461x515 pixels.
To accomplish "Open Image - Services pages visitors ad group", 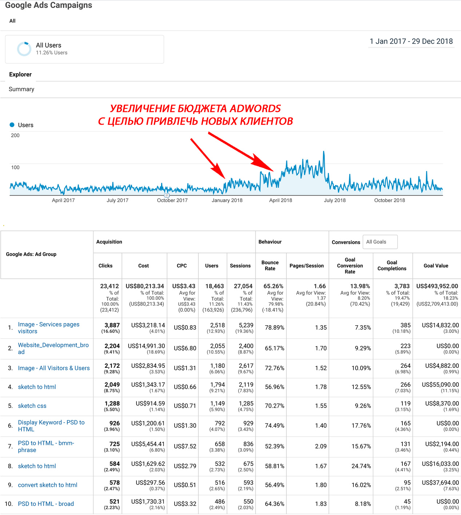I will tap(48, 327).
